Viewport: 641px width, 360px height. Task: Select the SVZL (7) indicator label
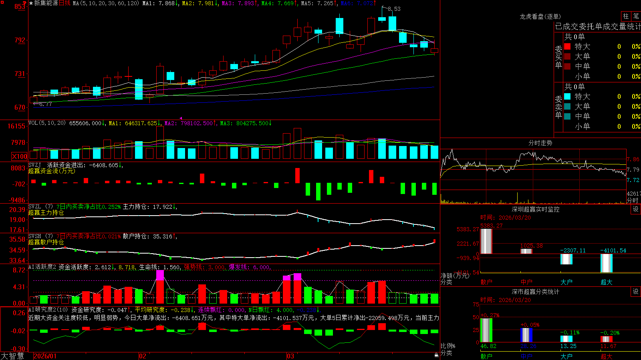point(40,207)
